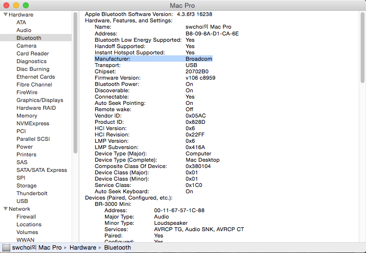Click Firmware Version v106 c8959
366x253 pixels.
pyautogui.click(x=200, y=78)
